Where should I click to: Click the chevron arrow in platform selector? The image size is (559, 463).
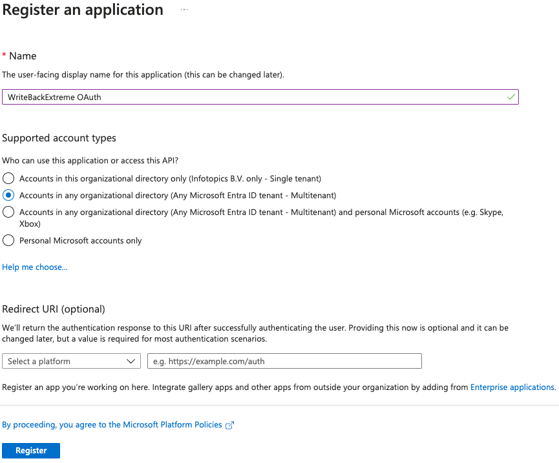click(131, 361)
